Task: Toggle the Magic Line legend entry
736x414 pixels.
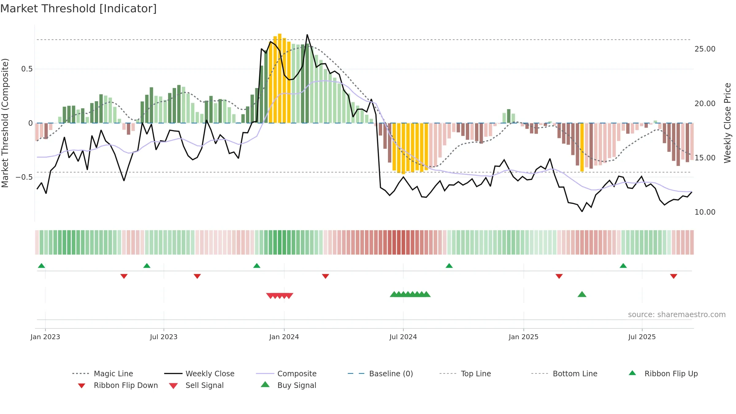Action: pos(103,374)
